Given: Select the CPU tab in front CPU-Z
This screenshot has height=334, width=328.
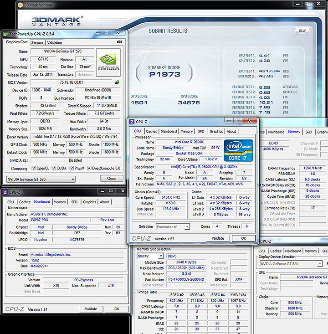Looking at the screenshot, I should pyautogui.click(x=138, y=131).
